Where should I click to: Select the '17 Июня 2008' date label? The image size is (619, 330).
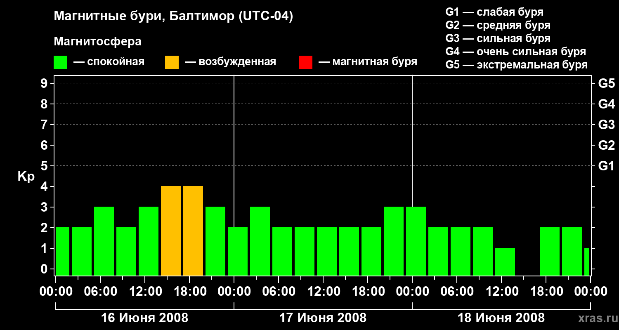pyautogui.click(x=323, y=318)
